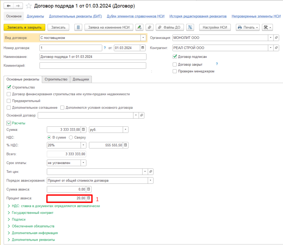Click calculator icon in Процент аванса field
This screenshot has width=283, height=245.
pos(89,198)
